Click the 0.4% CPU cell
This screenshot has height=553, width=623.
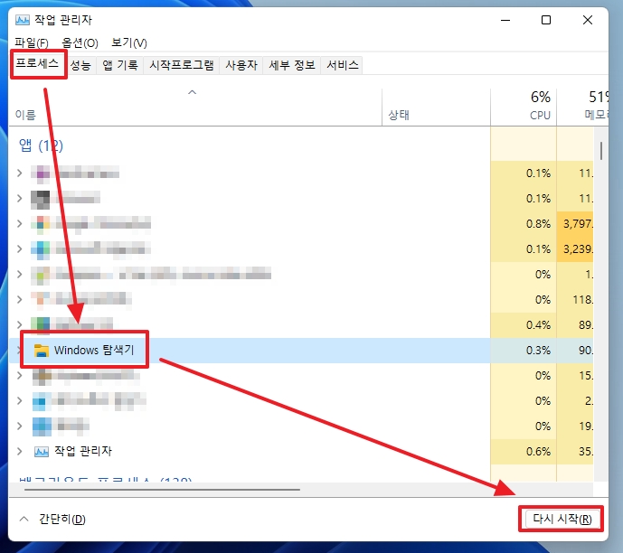click(524, 325)
